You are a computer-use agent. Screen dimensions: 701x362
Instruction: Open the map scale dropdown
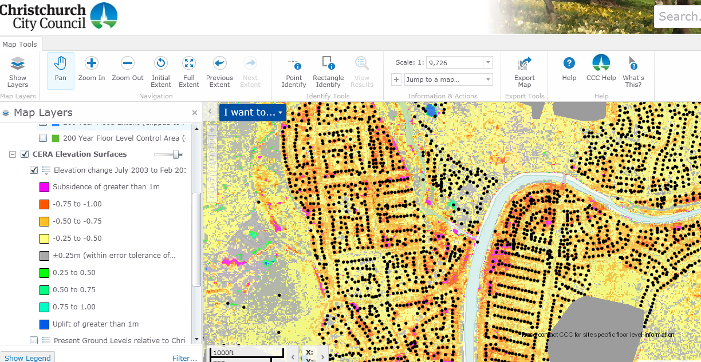point(488,62)
